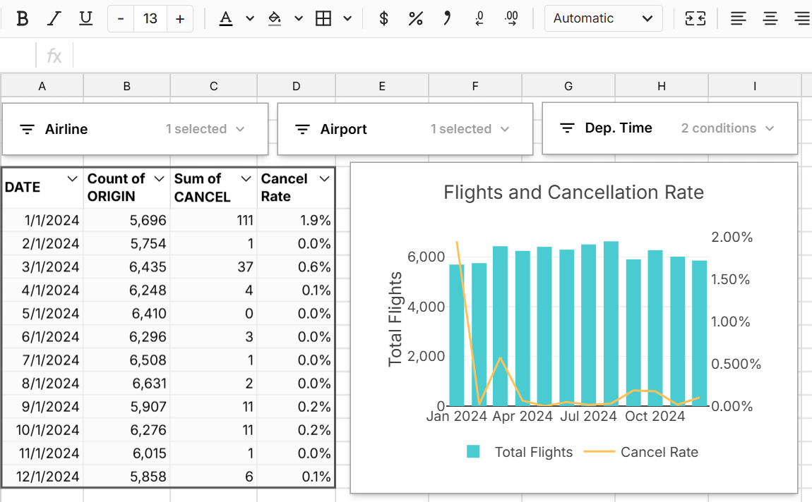Toggle bold formatting

coord(22,19)
